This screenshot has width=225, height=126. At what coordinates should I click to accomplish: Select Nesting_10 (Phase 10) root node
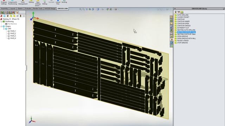pos(11,19)
